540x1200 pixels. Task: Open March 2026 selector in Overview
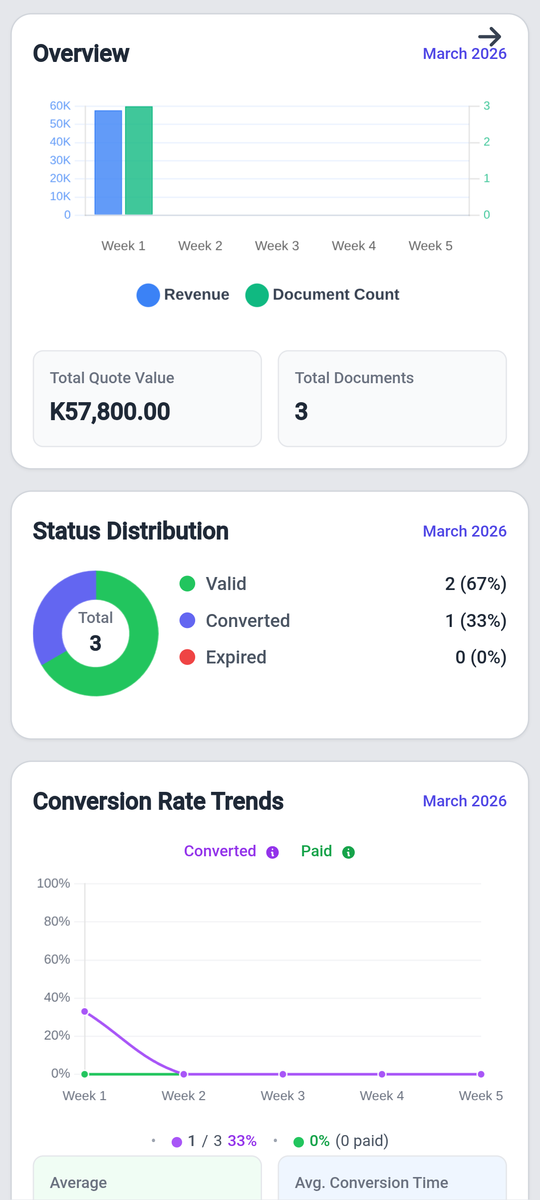(464, 54)
